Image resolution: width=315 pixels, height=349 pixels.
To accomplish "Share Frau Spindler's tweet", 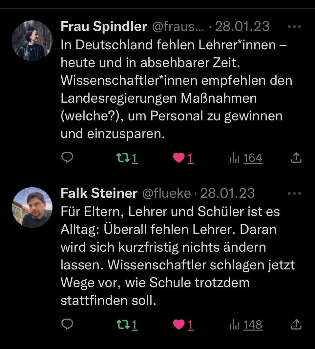I will pos(296,158).
